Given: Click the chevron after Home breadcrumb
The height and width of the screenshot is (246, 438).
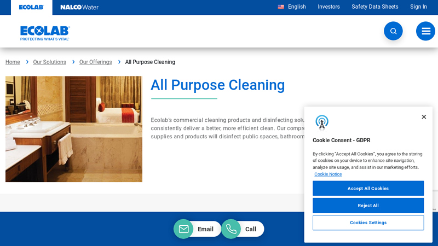Looking at the screenshot, I should (27, 62).
